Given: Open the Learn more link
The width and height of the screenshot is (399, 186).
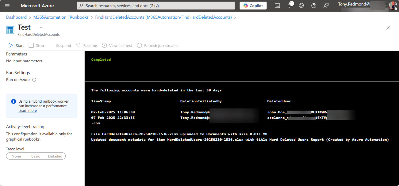Looking at the screenshot, I should pyautogui.click(x=28, y=111).
